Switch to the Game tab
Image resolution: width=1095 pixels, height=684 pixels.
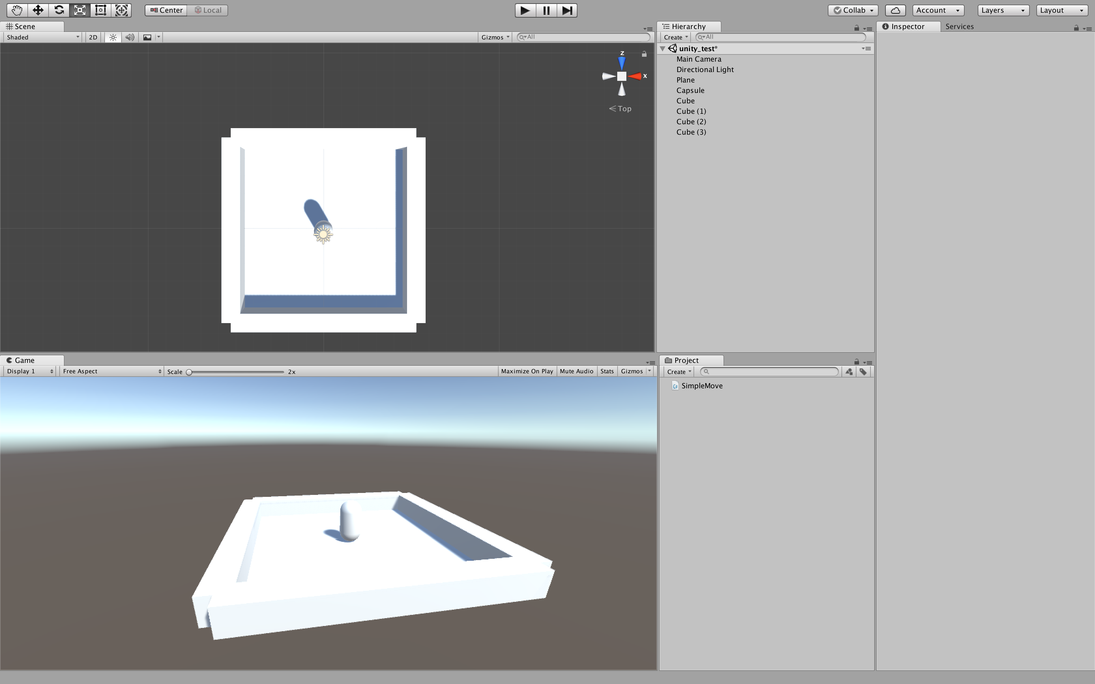[x=32, y=360]
